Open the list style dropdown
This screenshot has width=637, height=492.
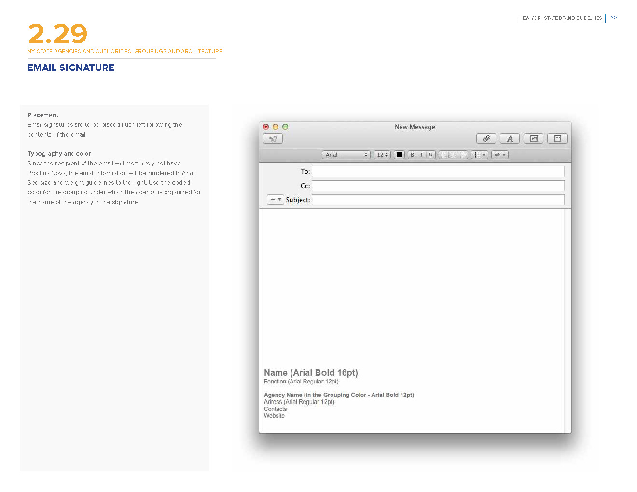(x=480, y=155)
